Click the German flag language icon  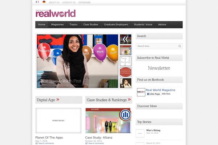click(x=44, y=2)
